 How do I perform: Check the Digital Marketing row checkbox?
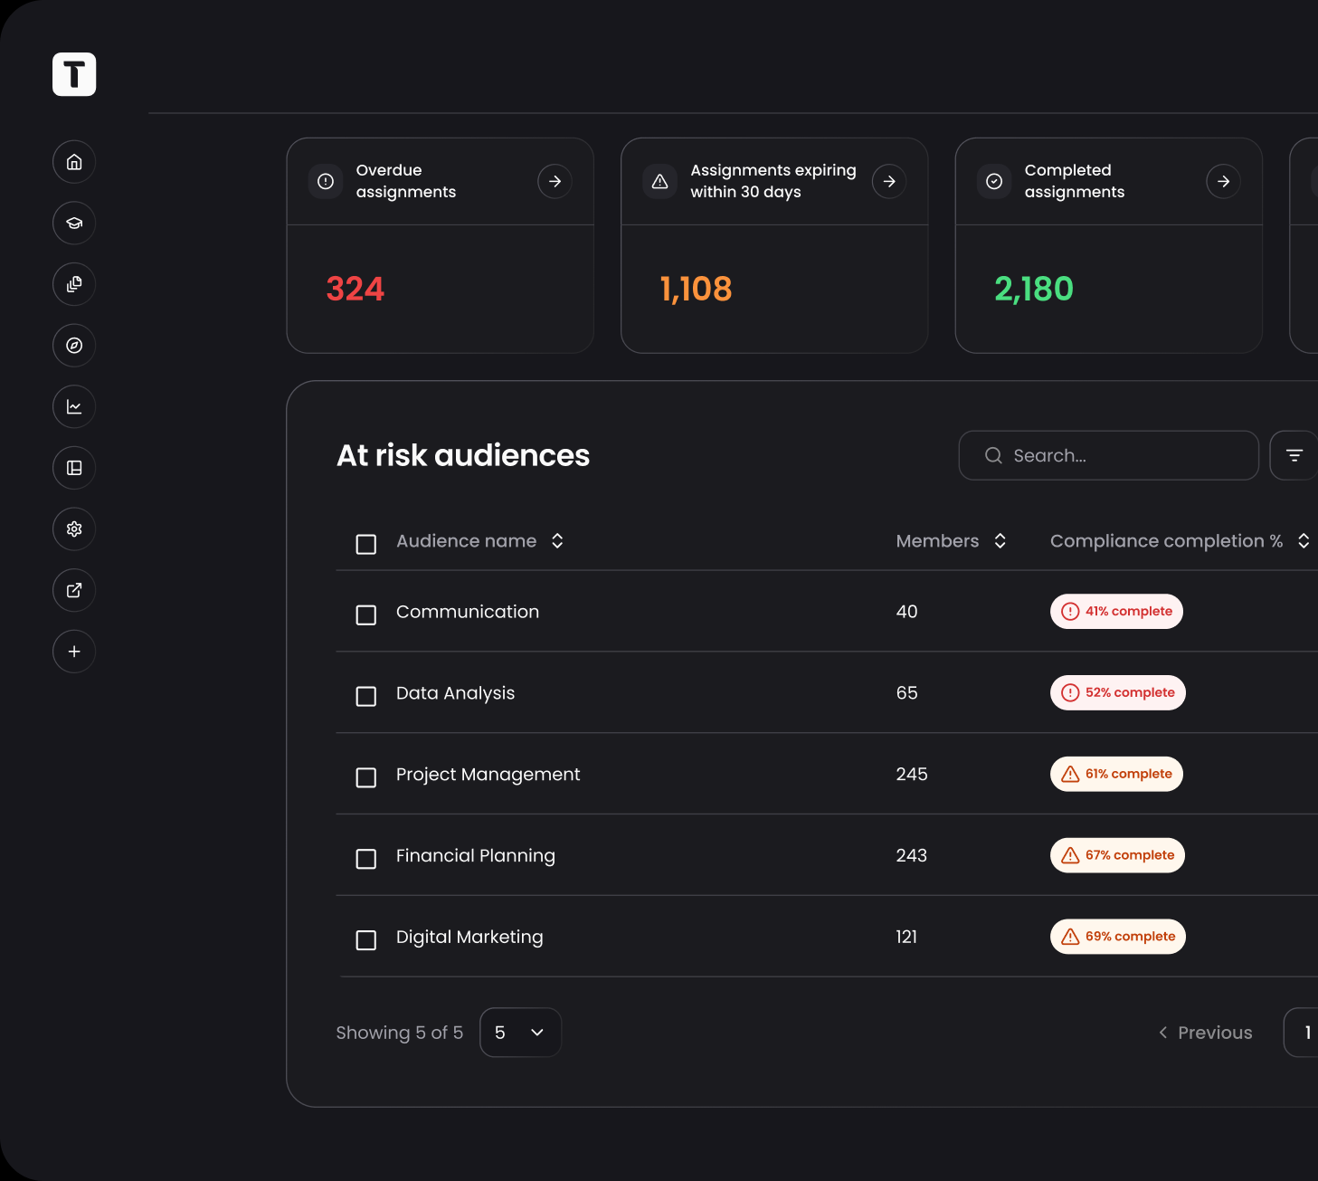[366, 940]
